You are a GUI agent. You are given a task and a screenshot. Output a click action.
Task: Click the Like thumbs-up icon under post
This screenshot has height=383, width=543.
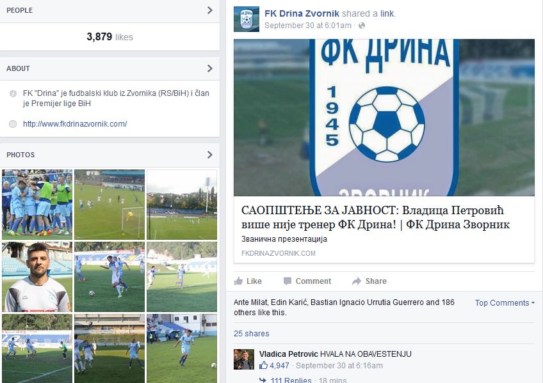(238, 281)
